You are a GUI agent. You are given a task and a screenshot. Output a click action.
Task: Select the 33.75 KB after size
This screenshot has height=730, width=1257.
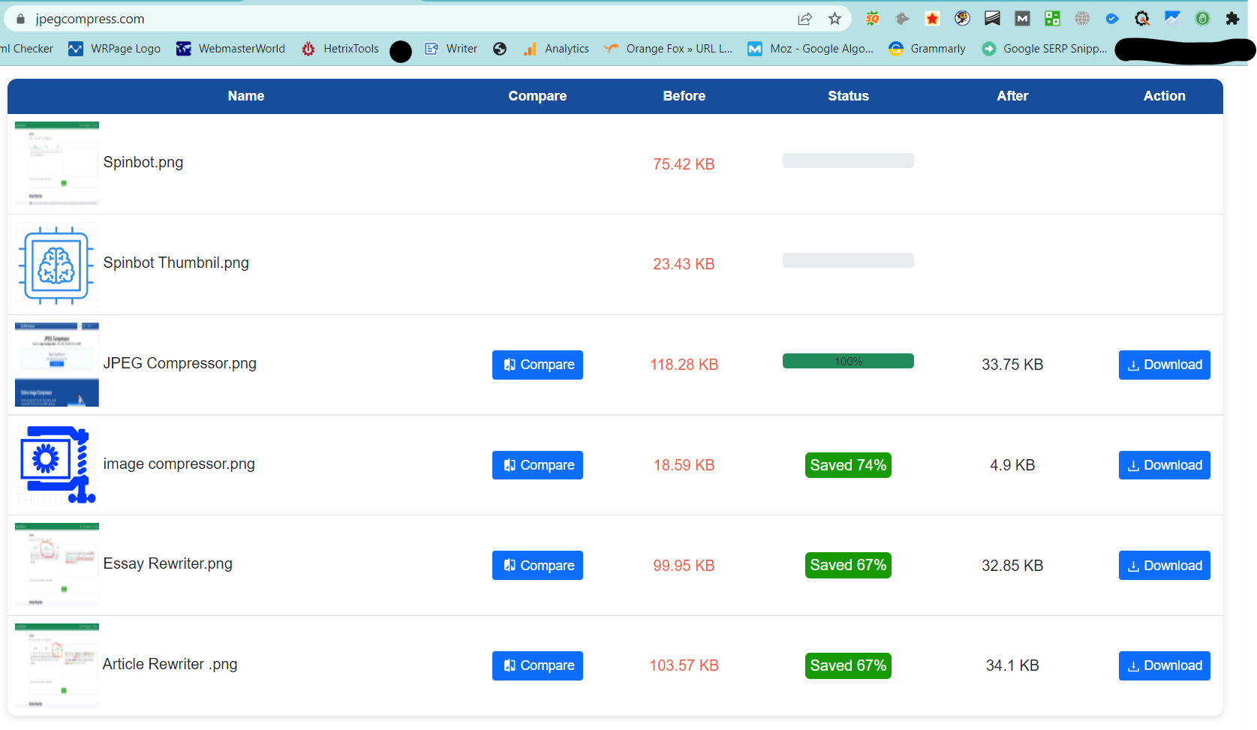click(x=1012, y=365)
